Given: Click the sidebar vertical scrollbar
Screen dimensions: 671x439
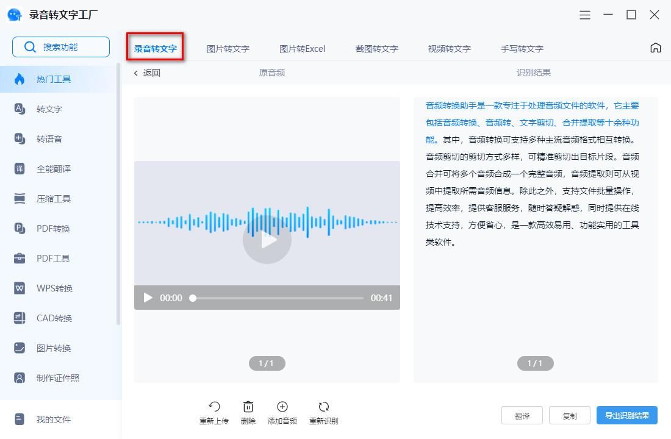Looking at the screenshot, I should tap(118, 195).
